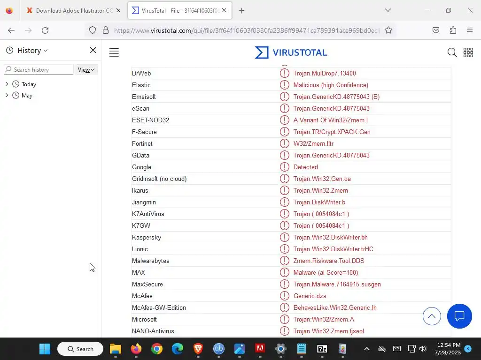The height and width of the screenshot is (360, 481).
Task: Open tracking protection shield icon
Action: click(x=93, y=30)
